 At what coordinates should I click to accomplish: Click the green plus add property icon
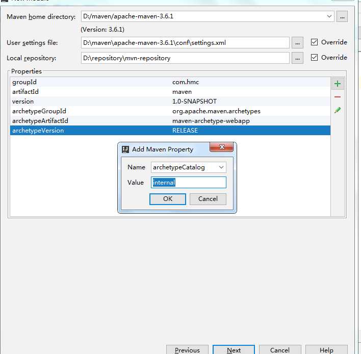338,84
